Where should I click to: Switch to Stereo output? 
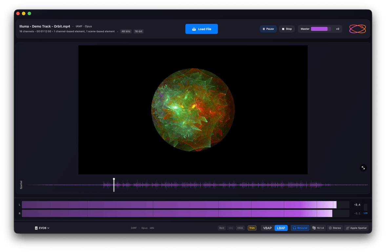coord(335,228)
